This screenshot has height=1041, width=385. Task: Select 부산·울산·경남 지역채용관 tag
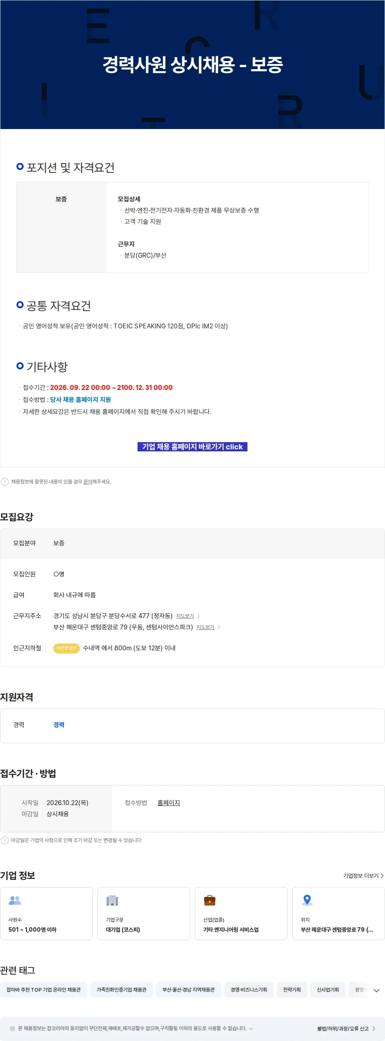[188, 990]
